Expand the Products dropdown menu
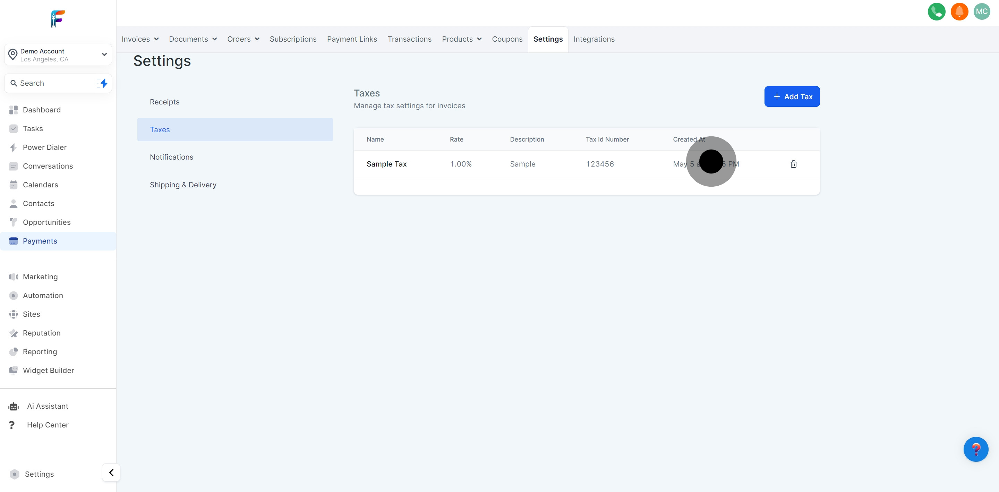Image resolution: width=999 pixels, height=492 pixels. coord(461,39)
